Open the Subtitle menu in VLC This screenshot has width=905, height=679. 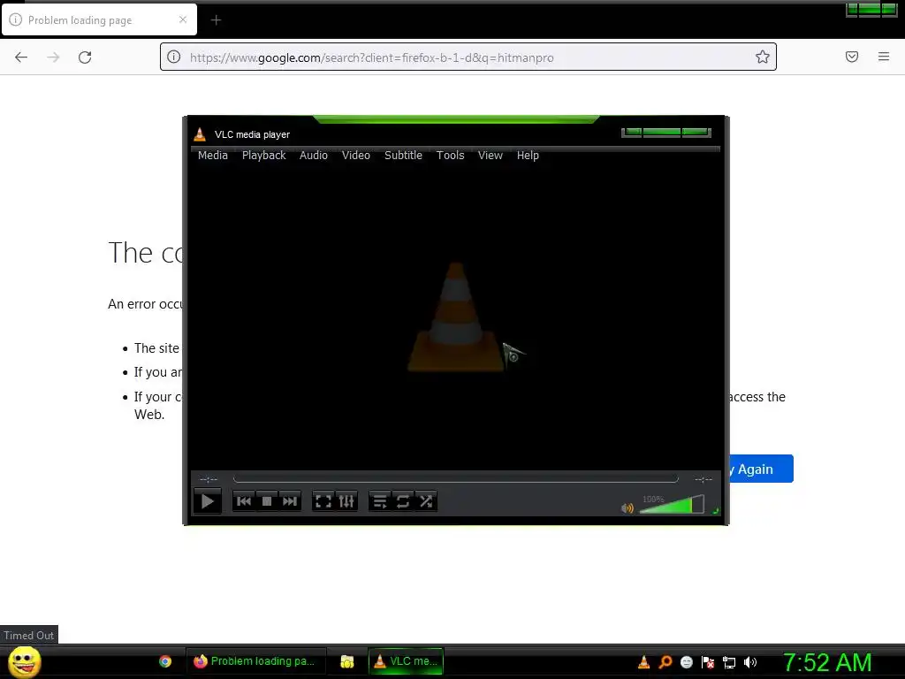(x=403, y=156)
